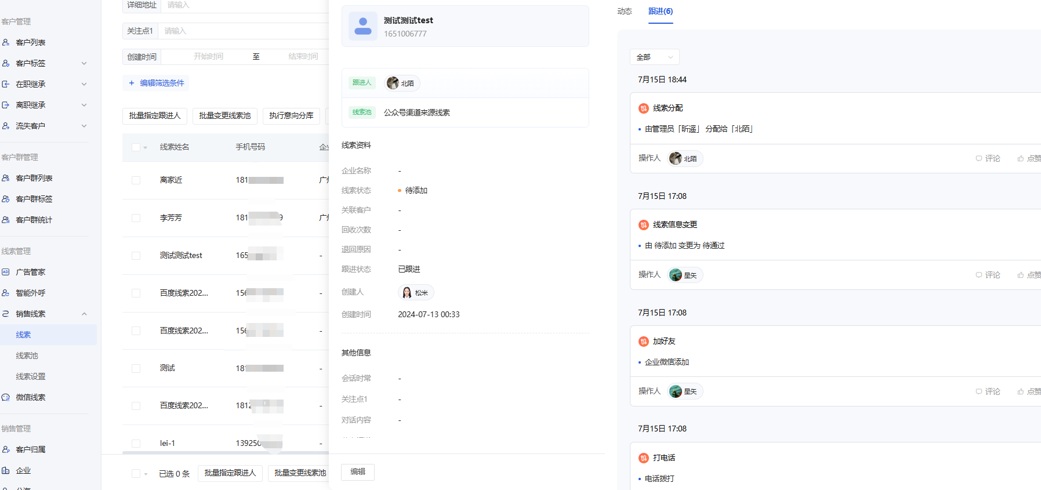1041x490 pixels.
Task: Click the 加好友 record icon
Action: point(644,342)
